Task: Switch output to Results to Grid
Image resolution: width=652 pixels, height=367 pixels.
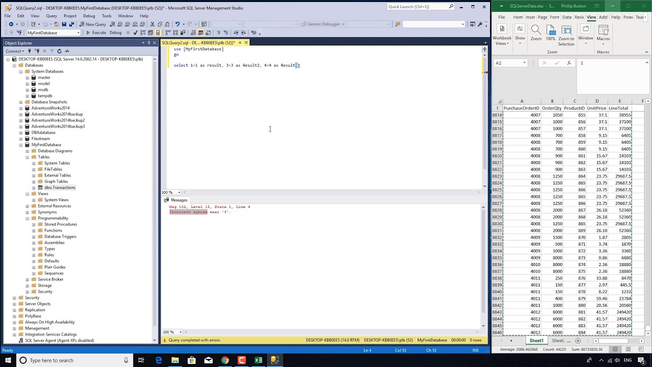Action: 200,33
